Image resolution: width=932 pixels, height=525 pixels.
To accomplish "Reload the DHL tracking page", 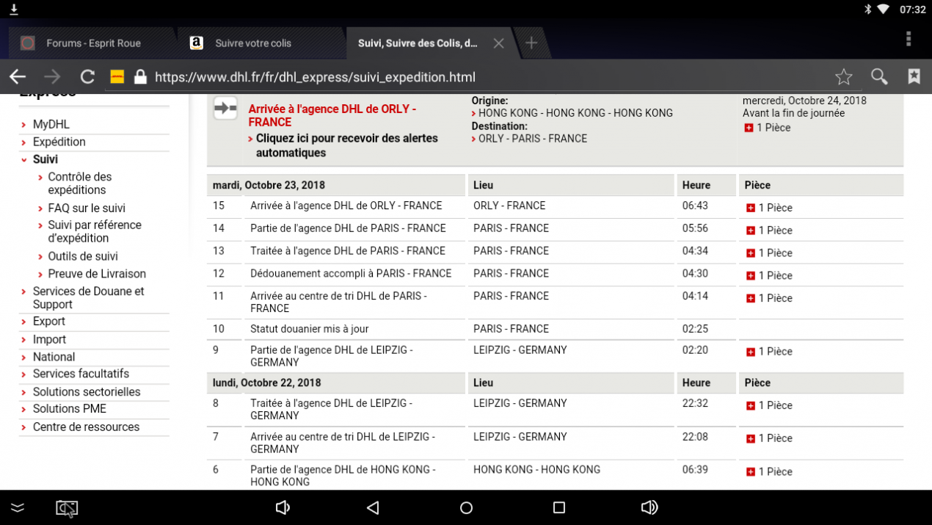I will (87, 77).
